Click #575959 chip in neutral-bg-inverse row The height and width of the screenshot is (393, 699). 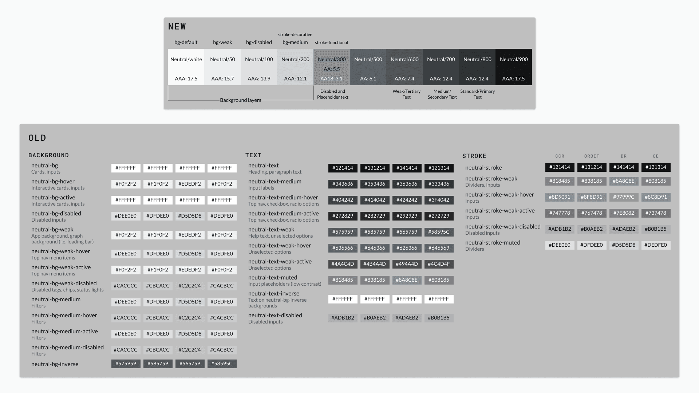coord(126,364)
